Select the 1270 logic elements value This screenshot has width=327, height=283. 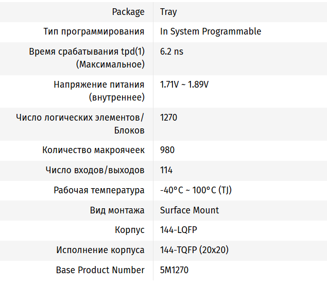tap(168, 118)
